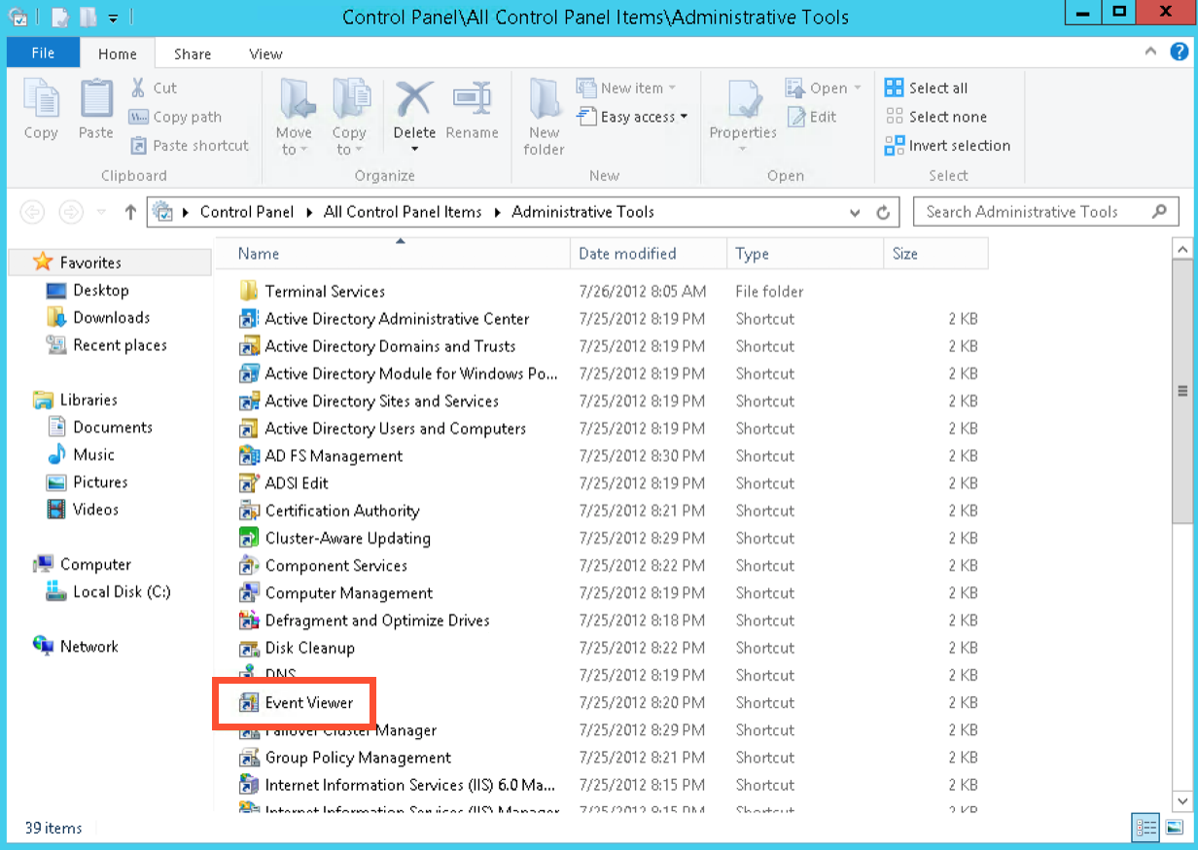The height and width of the screenshot is (850, 1198).
Task: Open the address bar history dropdown
Action: [x=855, y=212]
